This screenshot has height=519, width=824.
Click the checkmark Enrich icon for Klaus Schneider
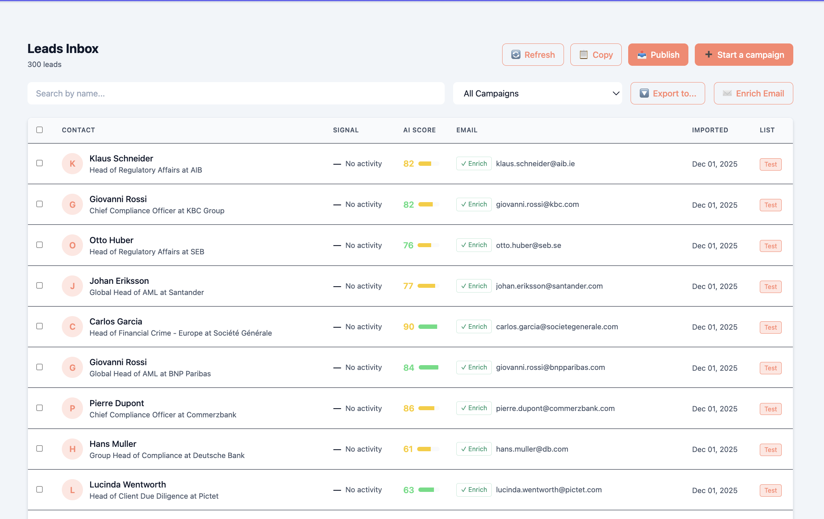pos(464,163)
